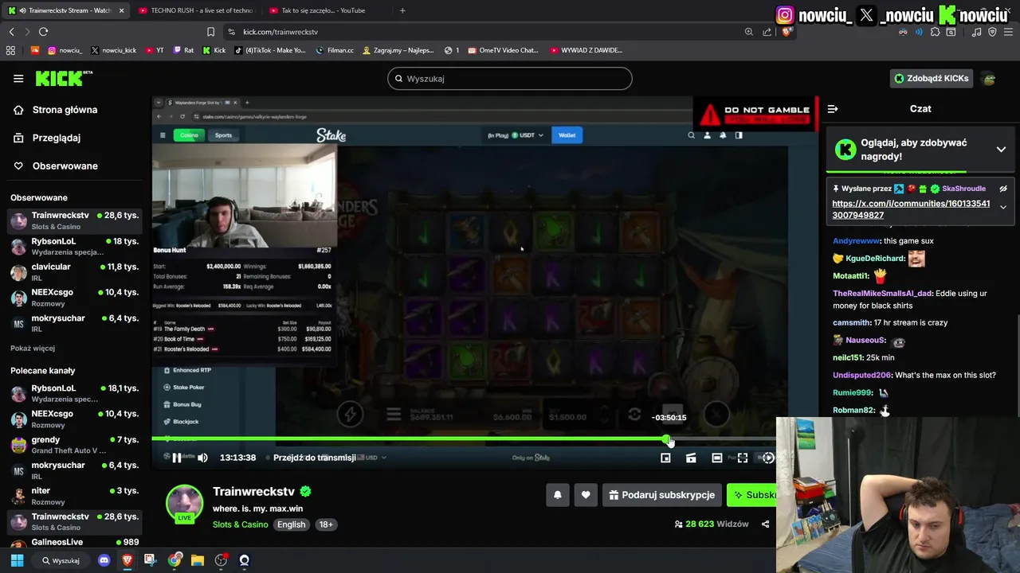Open Strona główna in the sidebar
Viewport: 1020px width, 573px height.
(x=56, y=110)
